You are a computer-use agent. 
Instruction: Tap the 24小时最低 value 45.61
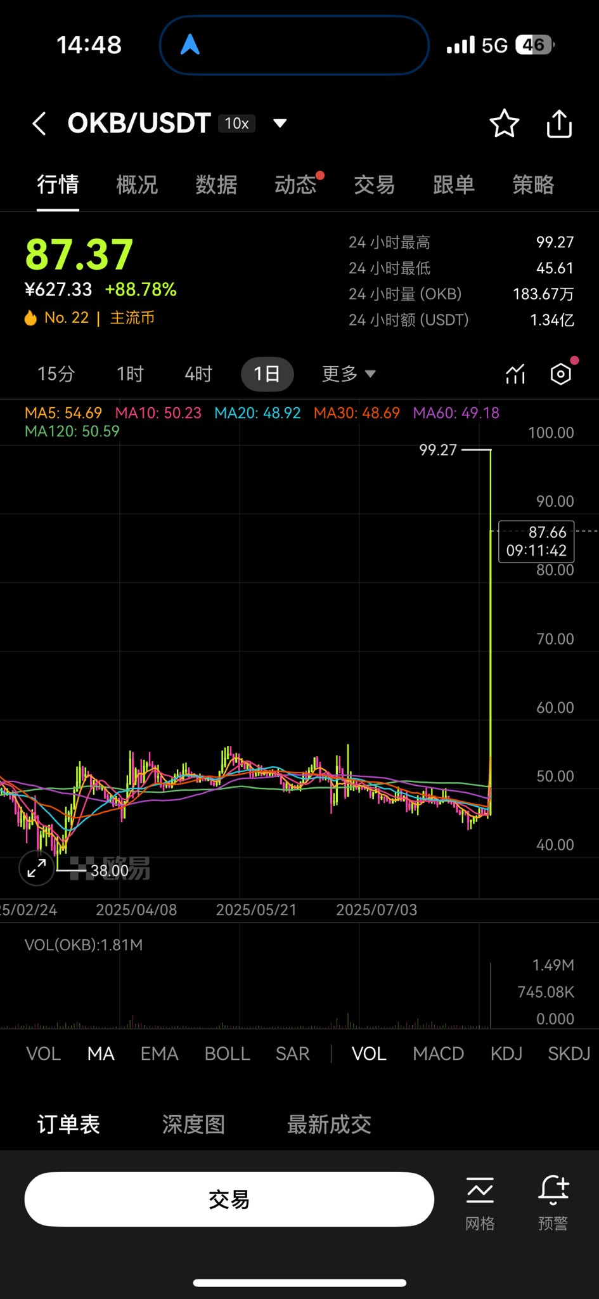pos(555,268)
